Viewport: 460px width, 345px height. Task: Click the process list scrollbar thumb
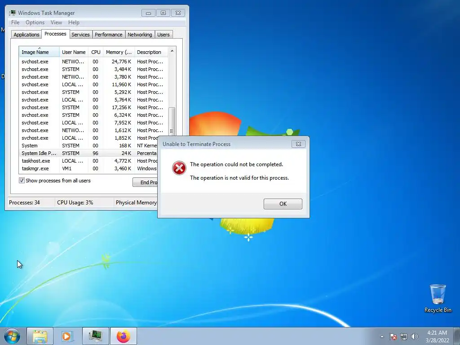point(172,121)
